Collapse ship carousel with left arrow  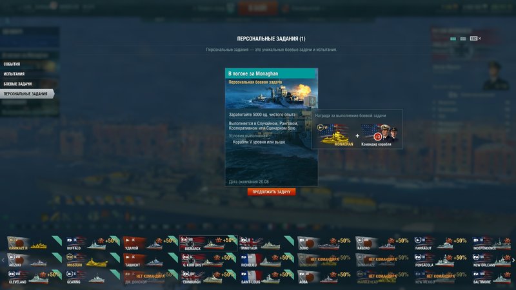3,260
